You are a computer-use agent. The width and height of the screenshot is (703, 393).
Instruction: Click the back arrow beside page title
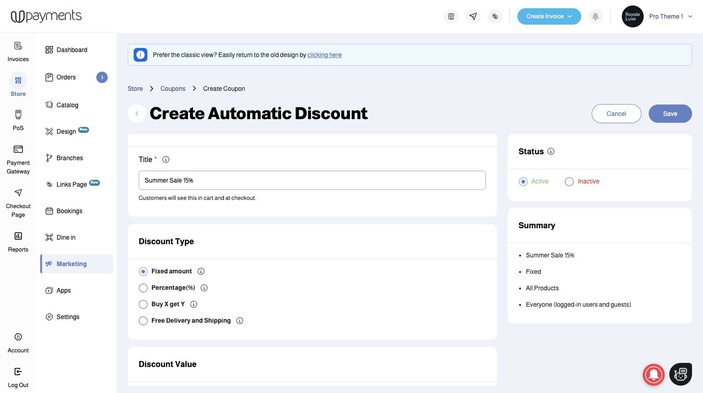click(x=137, y=114)
